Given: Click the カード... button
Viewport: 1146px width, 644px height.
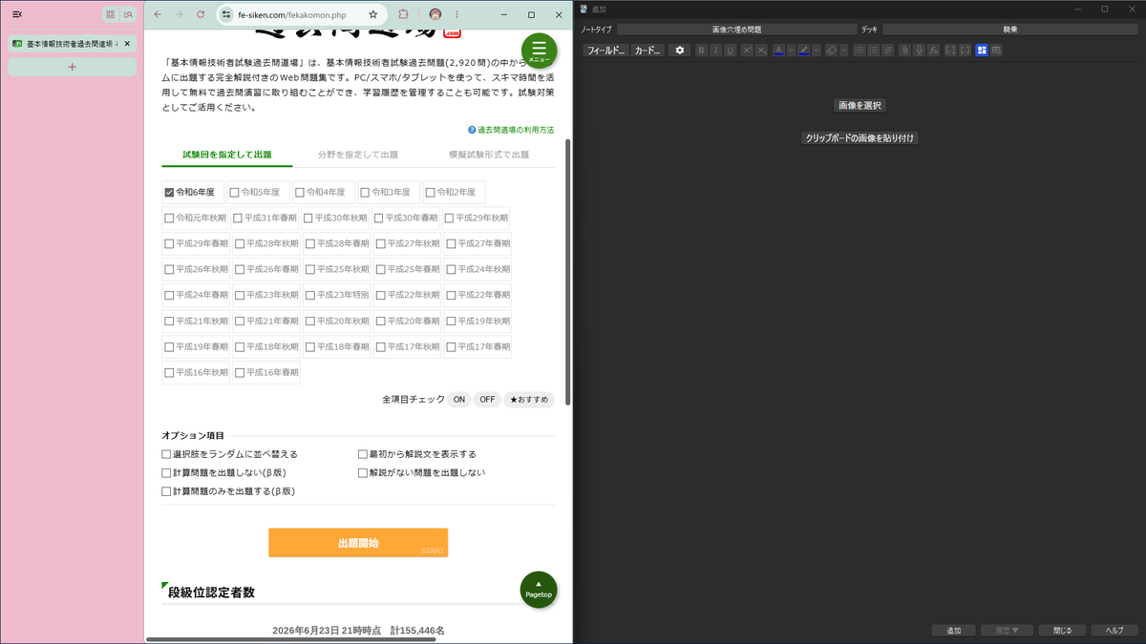Looking at the screenshot, I should (x=647, y=51).
